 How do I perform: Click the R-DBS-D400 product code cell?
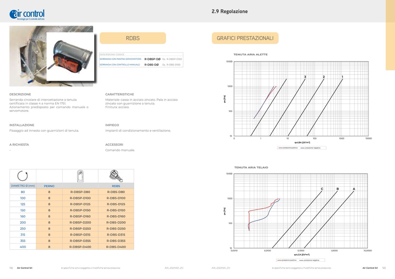click(x=116, y=247)
